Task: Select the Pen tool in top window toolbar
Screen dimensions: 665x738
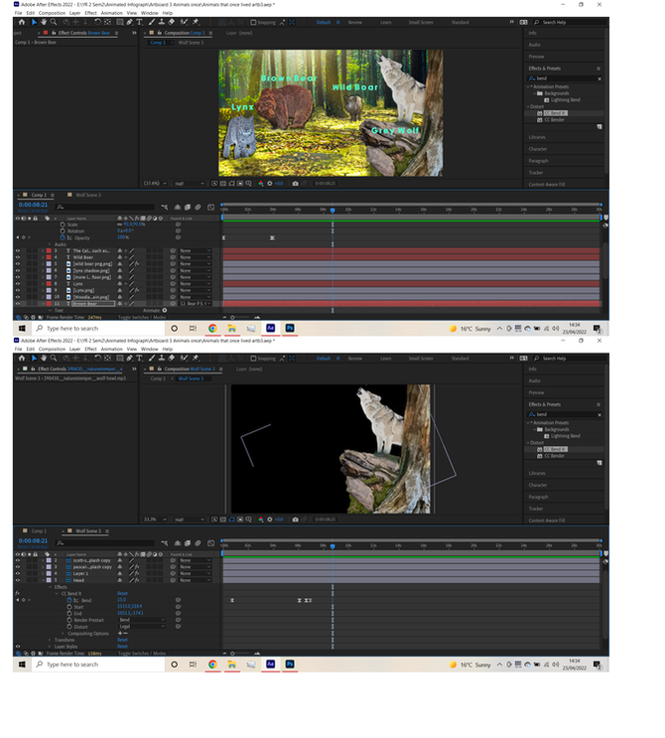Action: click(x=129, y=22)
